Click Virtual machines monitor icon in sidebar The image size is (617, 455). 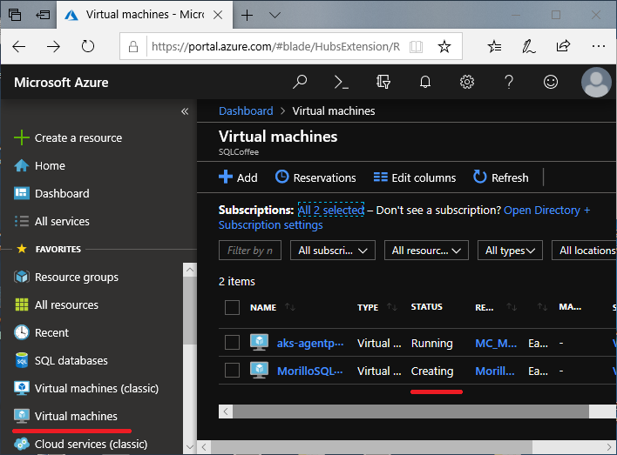[x=22, y=416]
